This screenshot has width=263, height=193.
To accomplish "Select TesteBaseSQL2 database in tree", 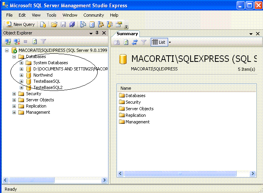I will coord(48,87).
